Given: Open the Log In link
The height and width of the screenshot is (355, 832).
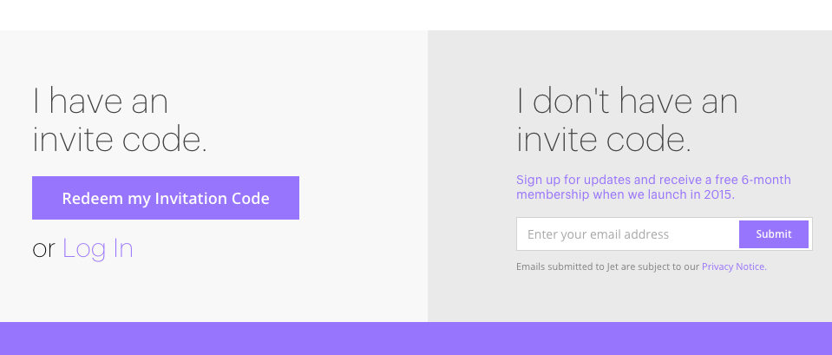Looking at the screenshot, I should [98, 249].
